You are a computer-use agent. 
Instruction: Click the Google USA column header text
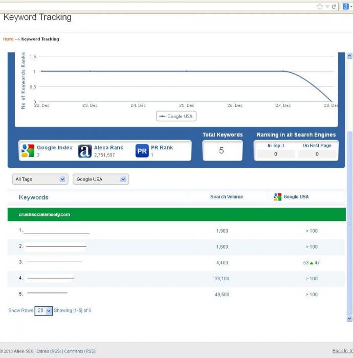coord(296,196)
